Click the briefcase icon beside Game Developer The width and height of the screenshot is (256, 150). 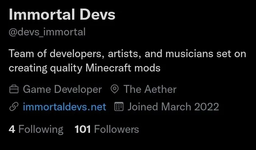[x=14, y=90]
